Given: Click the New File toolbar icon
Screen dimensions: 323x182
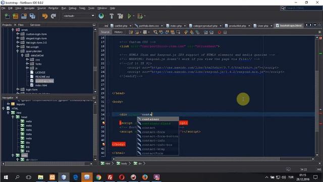Looking at the screenshot, I should 7,16.
